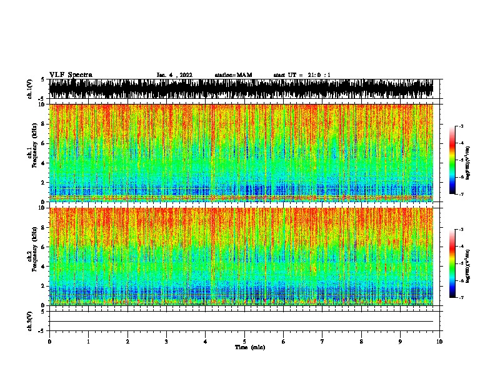The height and width of the screenshot is (383, 495).
Task: Click the "ch.3(V)" axis label
Action: 29,321
